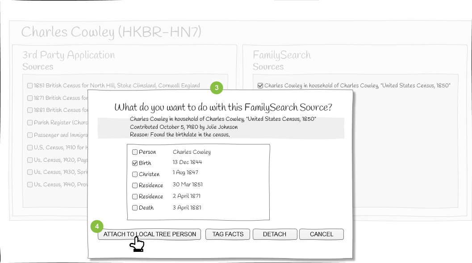Cancel the FamilySearch Source dialog
Image resolution: width=472 pixels, height=263 pixels.
pyautogui.click(x=322, y=234)
